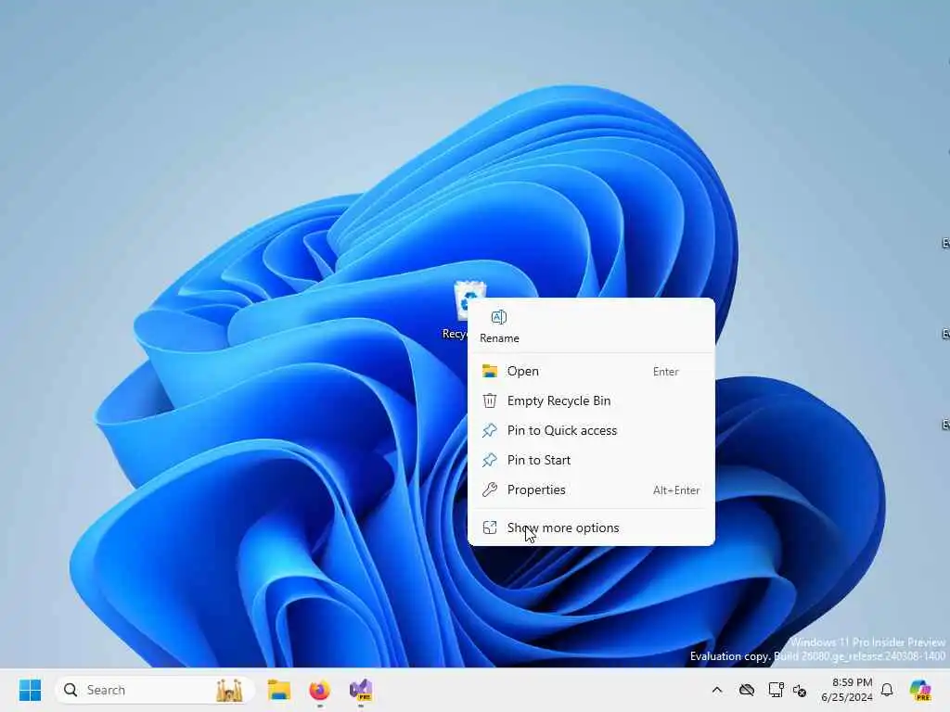This screenshot has height=712, width=950.
Task: Choose Pin to Quick access
Action: click(x=591, y=430)
